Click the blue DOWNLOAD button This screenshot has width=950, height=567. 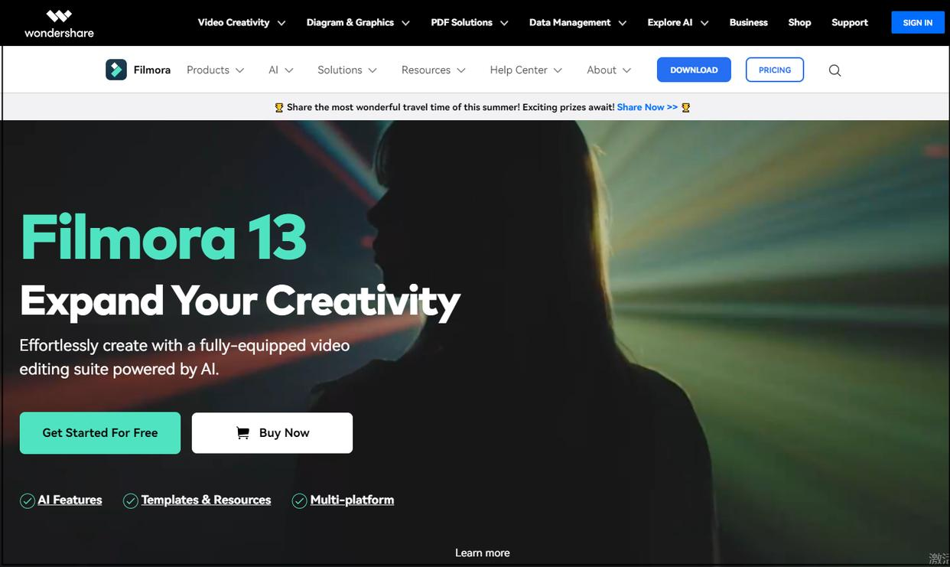point(694,70)
